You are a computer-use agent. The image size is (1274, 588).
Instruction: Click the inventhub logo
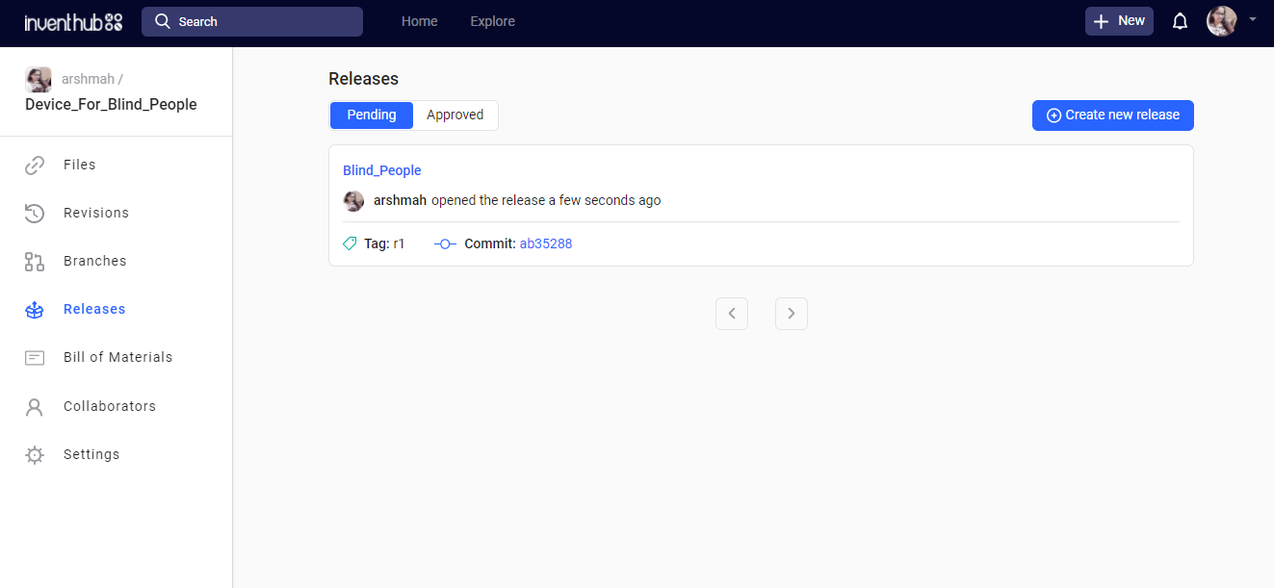pyautogui.click(x=74, y=21)
